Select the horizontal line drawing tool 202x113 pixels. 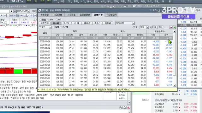point(5,16)
